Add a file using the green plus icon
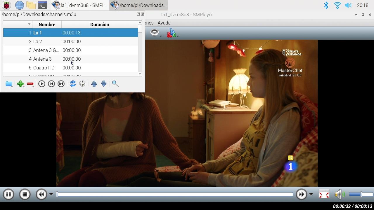Screen dimensions: 374x210 click(x=20, y=84)
